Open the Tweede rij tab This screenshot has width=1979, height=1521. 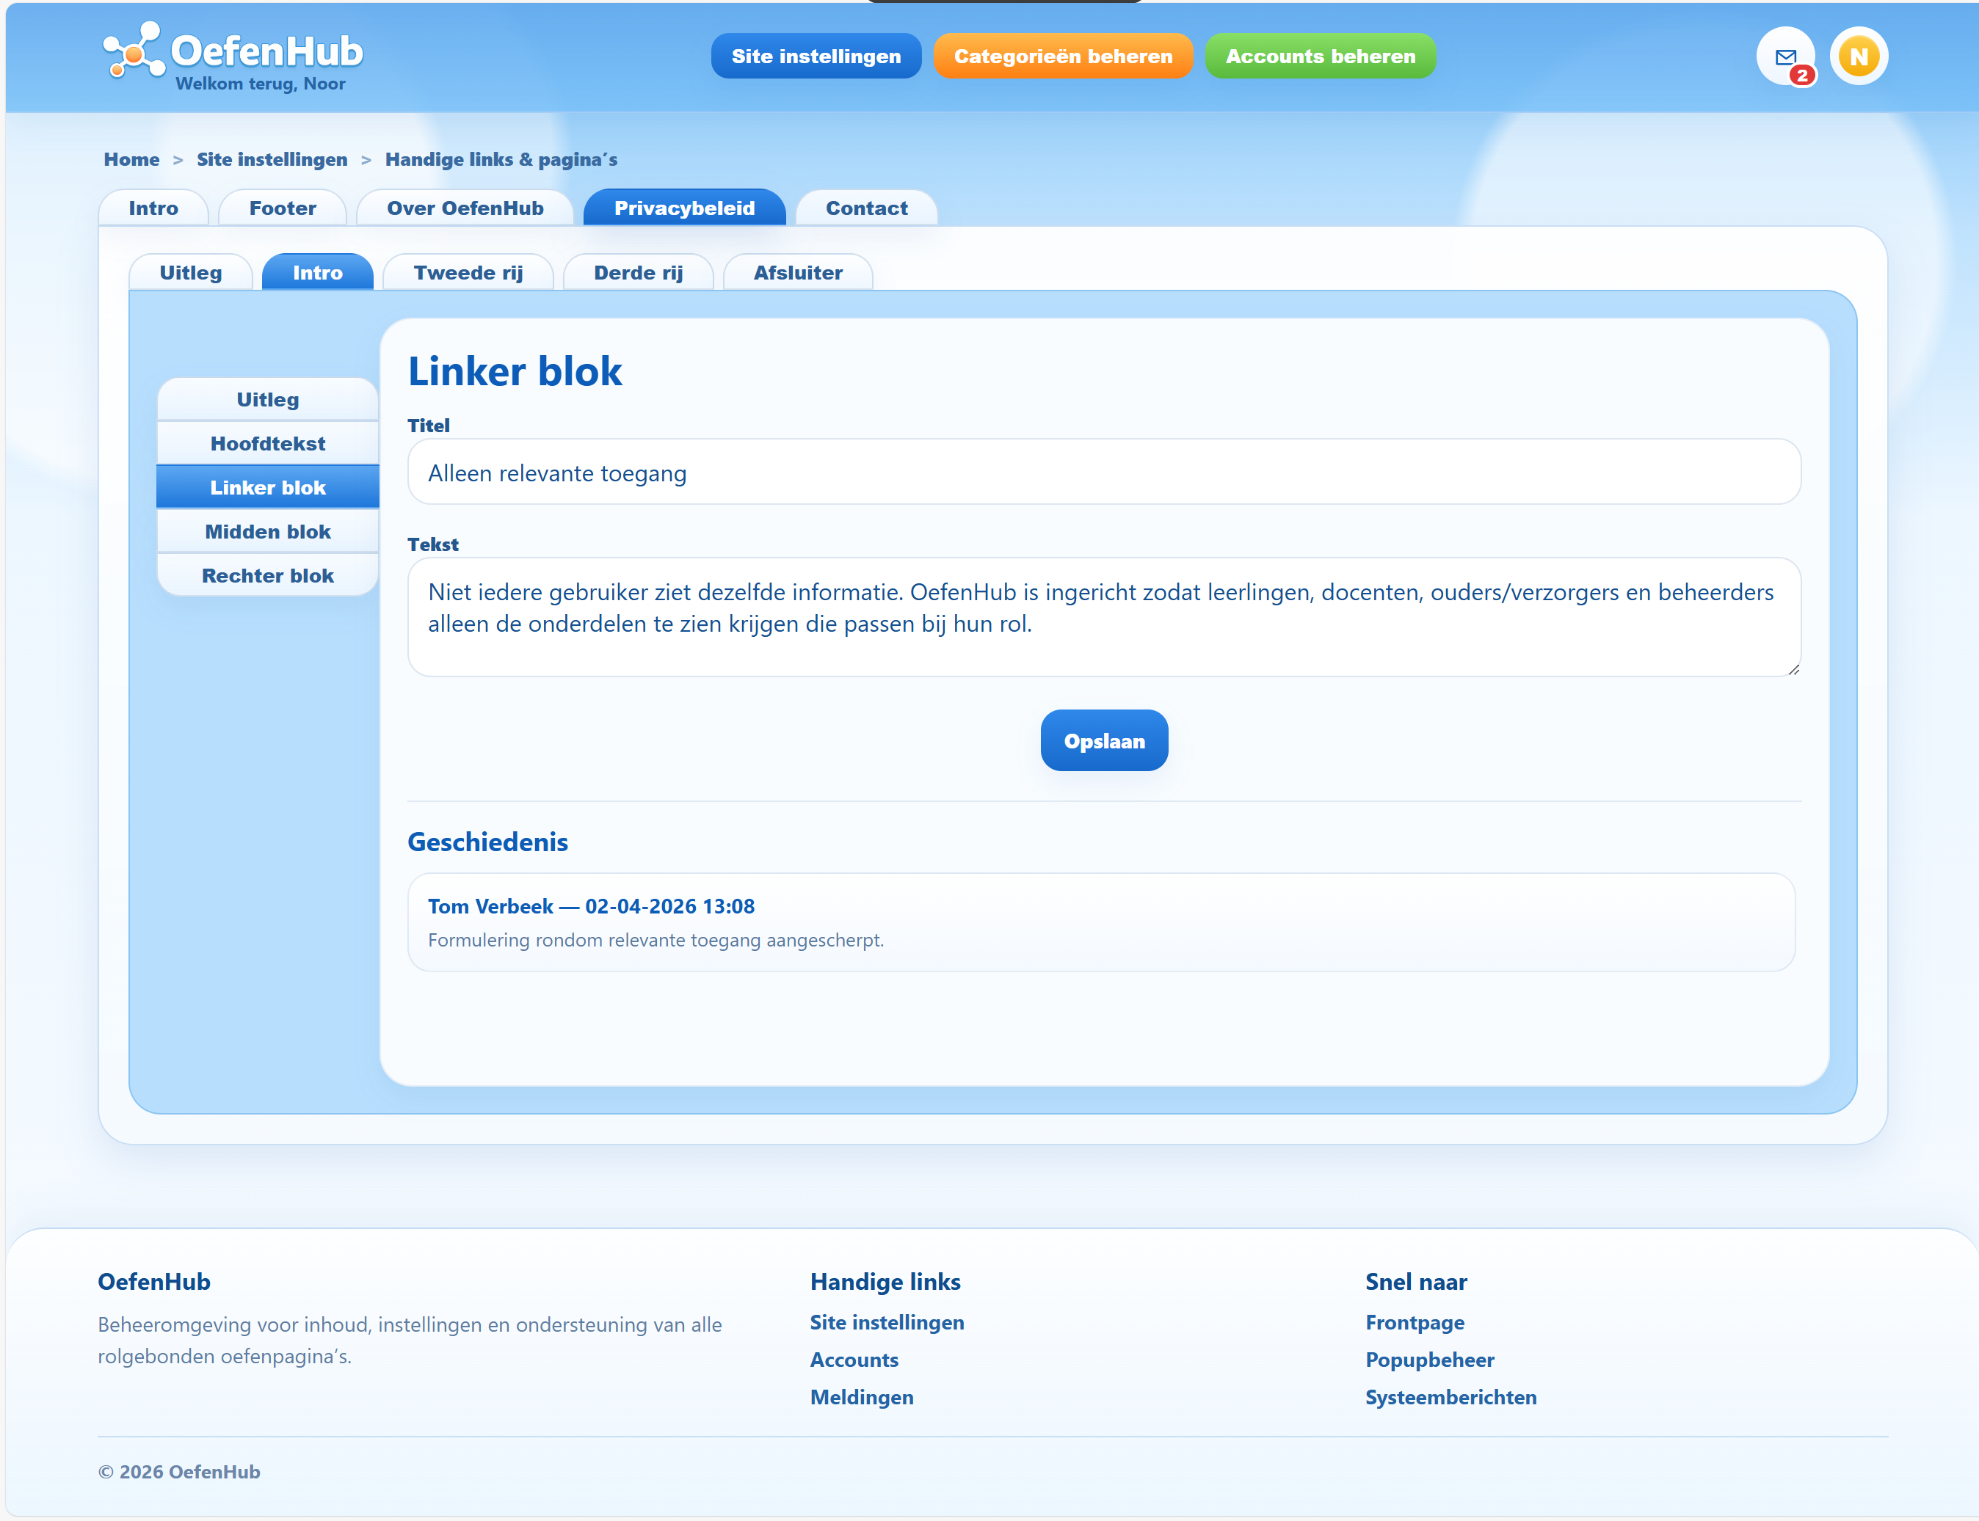point(468,272)
